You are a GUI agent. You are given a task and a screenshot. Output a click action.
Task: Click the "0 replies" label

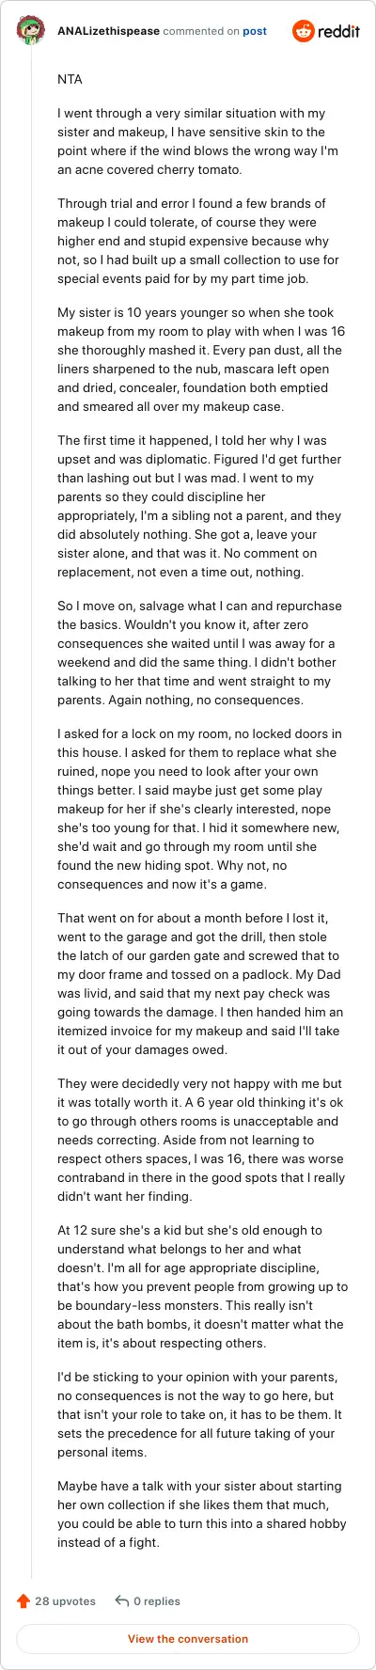point(157,1600)
